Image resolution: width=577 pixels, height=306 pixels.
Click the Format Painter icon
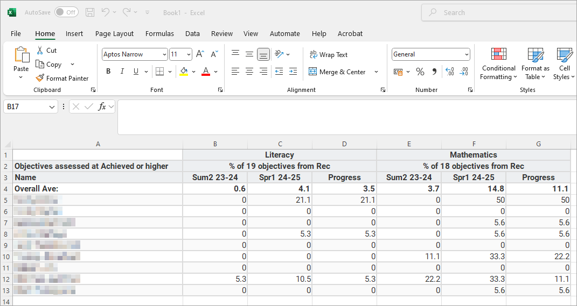[x=40, y=79]
